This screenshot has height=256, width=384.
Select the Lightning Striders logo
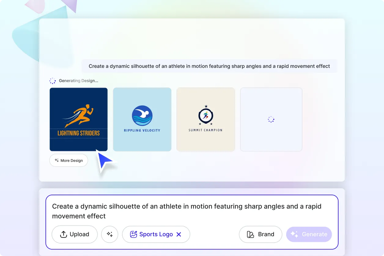click(79, 119)
